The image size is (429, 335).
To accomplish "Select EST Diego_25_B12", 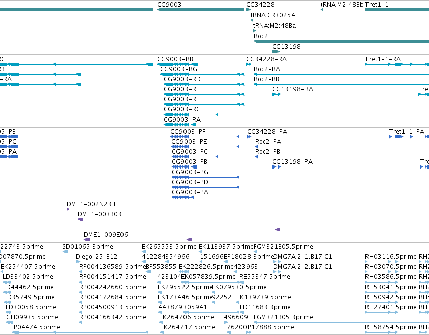I will tap(96, 257).
